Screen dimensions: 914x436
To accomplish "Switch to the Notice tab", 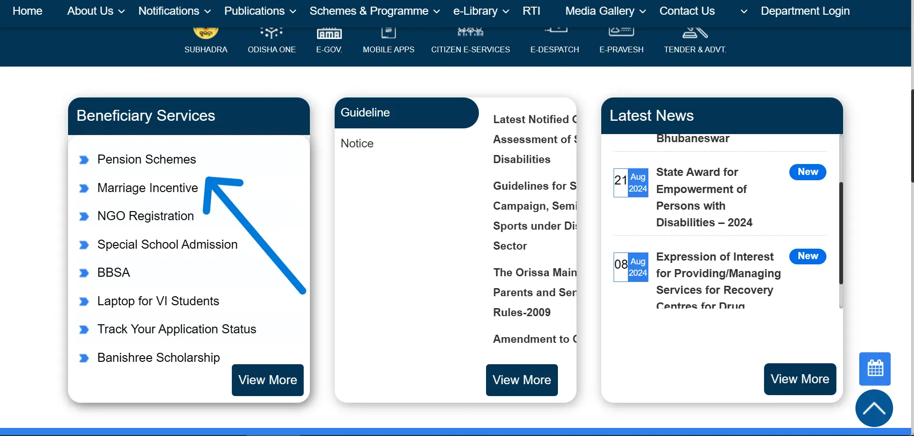I will (357, 144).
